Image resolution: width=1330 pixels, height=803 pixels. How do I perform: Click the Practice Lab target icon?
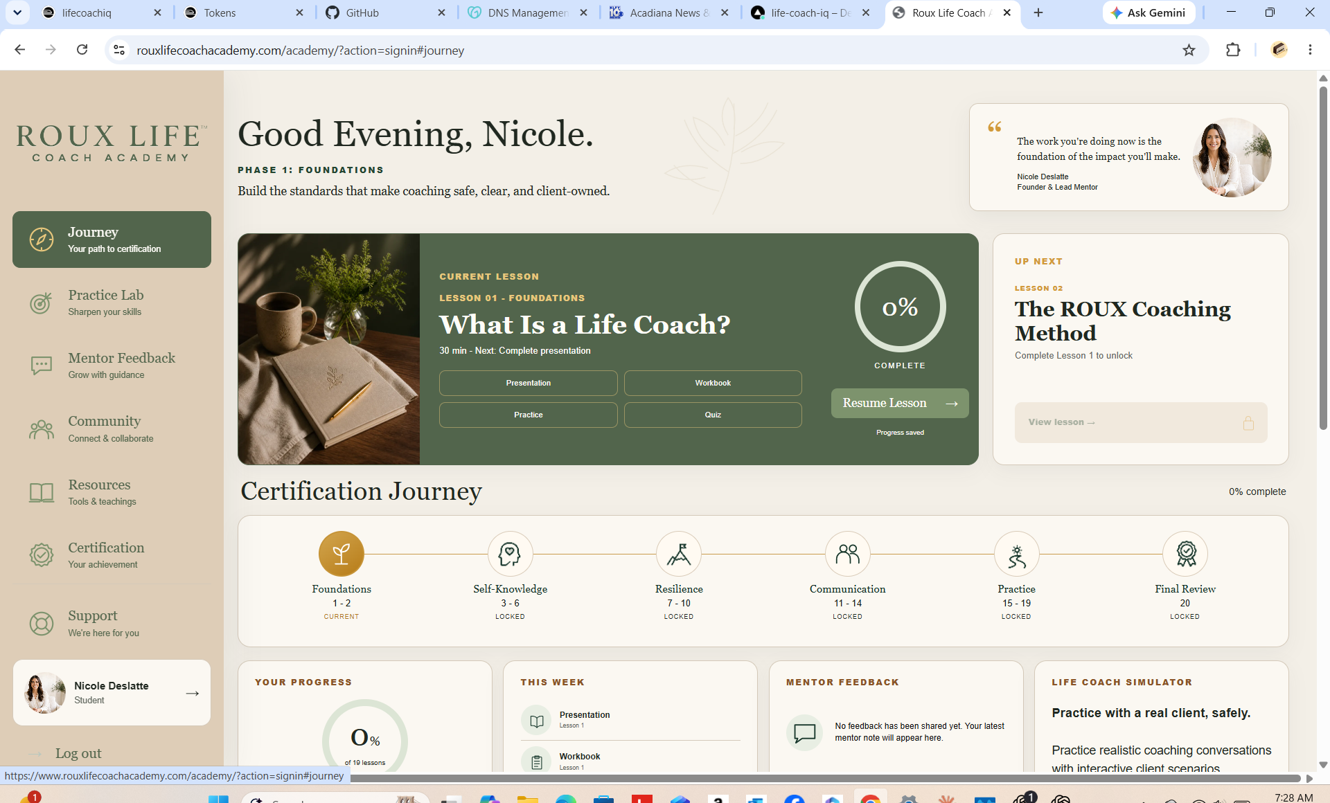click(41, 303)
